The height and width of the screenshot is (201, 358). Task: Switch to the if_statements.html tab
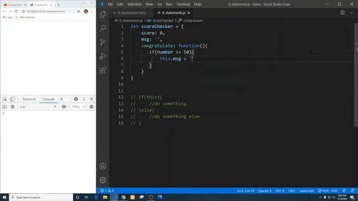tap(130, 13)
